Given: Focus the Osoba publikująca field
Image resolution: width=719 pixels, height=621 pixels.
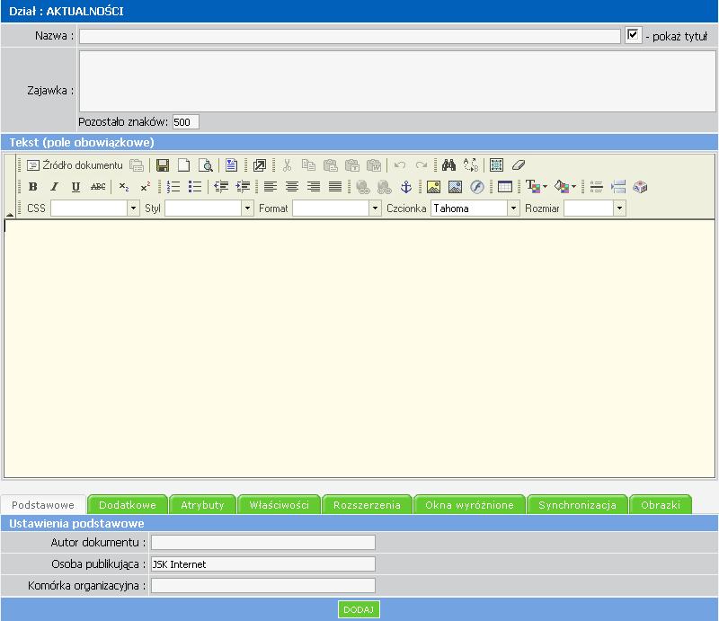Looking at the screenshot, I should click(x=263, y=563).
